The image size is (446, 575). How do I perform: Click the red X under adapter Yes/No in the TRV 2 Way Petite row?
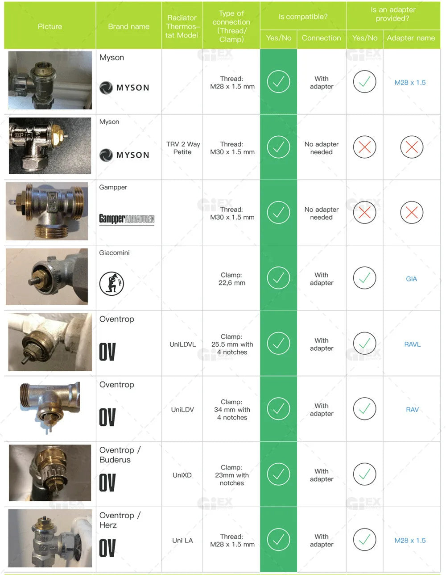point(364,147)
